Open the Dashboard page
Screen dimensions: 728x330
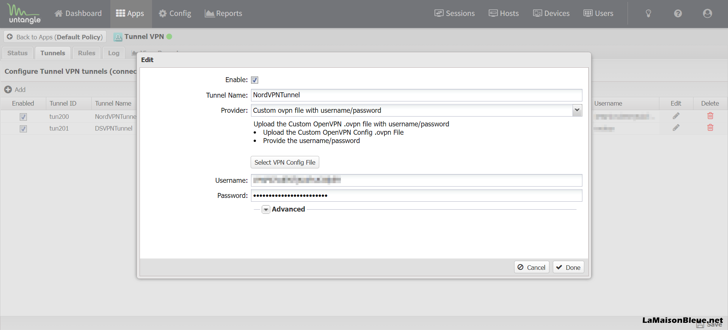pos(78,14)
